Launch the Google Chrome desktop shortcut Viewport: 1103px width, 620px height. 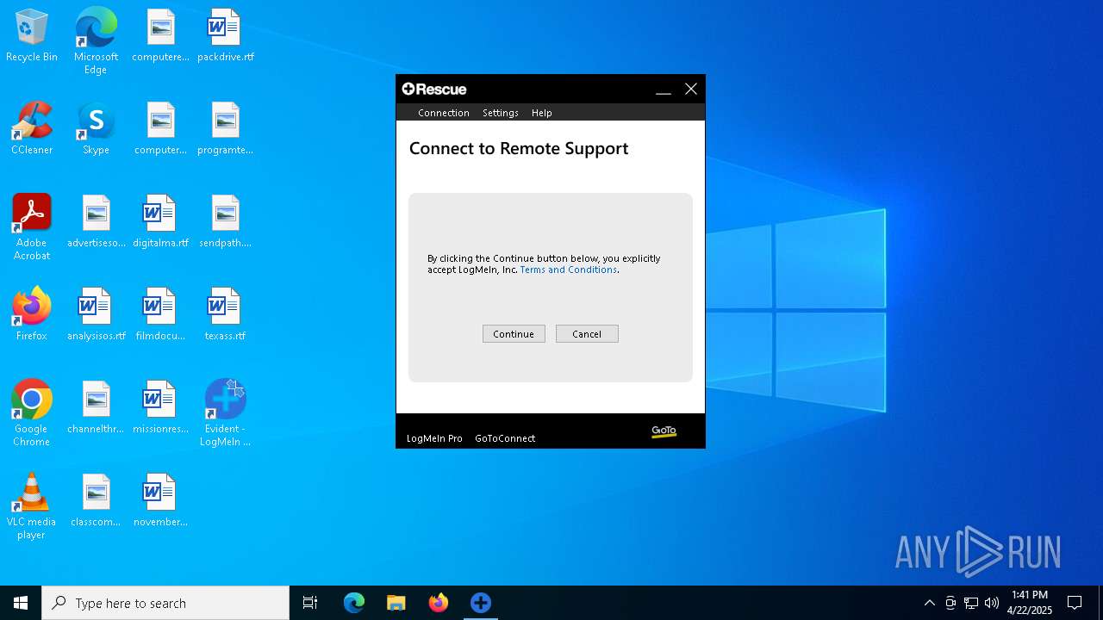[x=32, y=413]
